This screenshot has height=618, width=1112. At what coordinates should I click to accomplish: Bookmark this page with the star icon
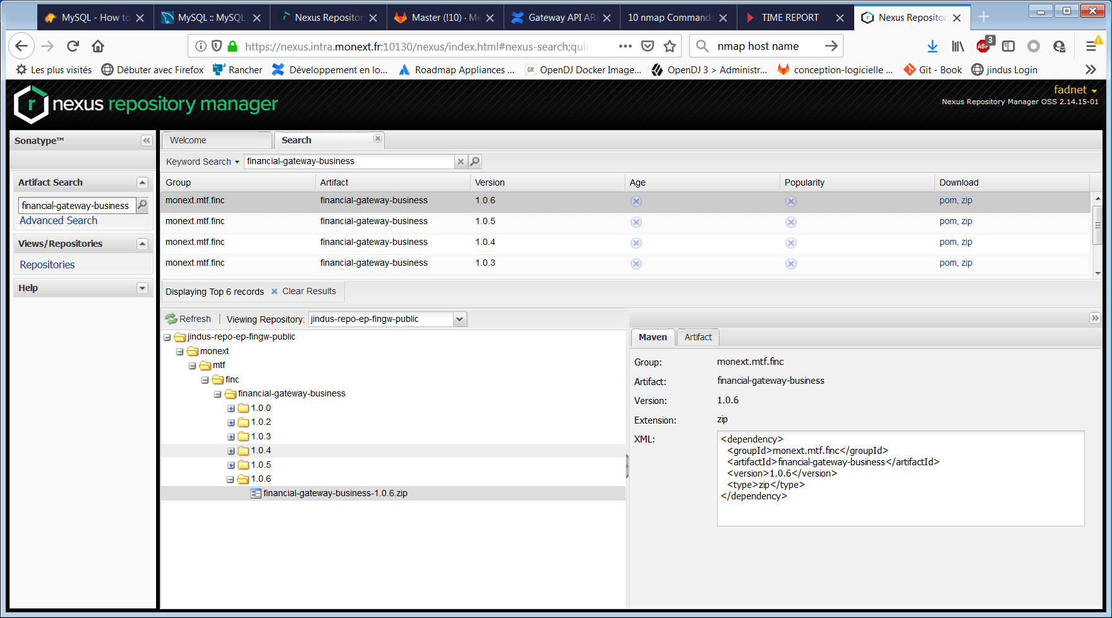(x=670, y=46)
